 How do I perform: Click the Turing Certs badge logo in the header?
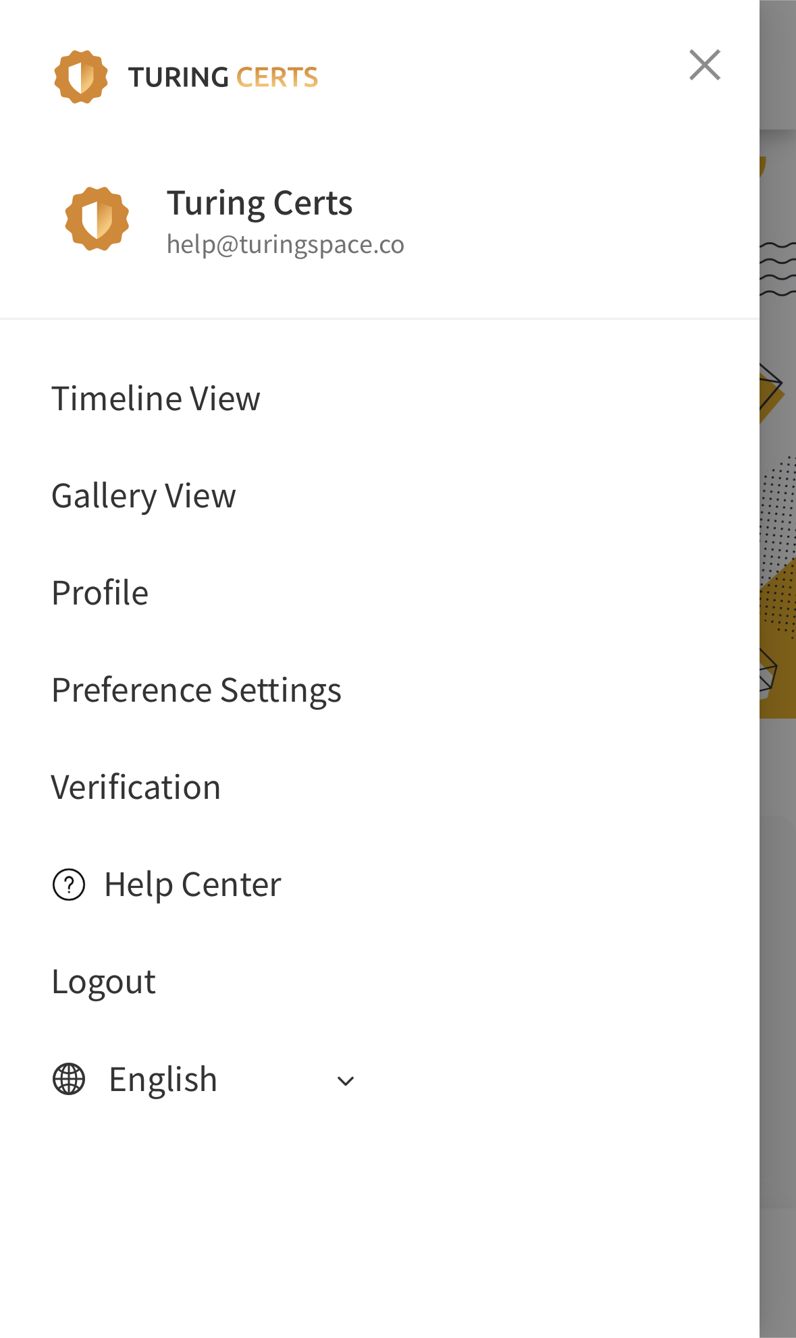tap(81, 77)
